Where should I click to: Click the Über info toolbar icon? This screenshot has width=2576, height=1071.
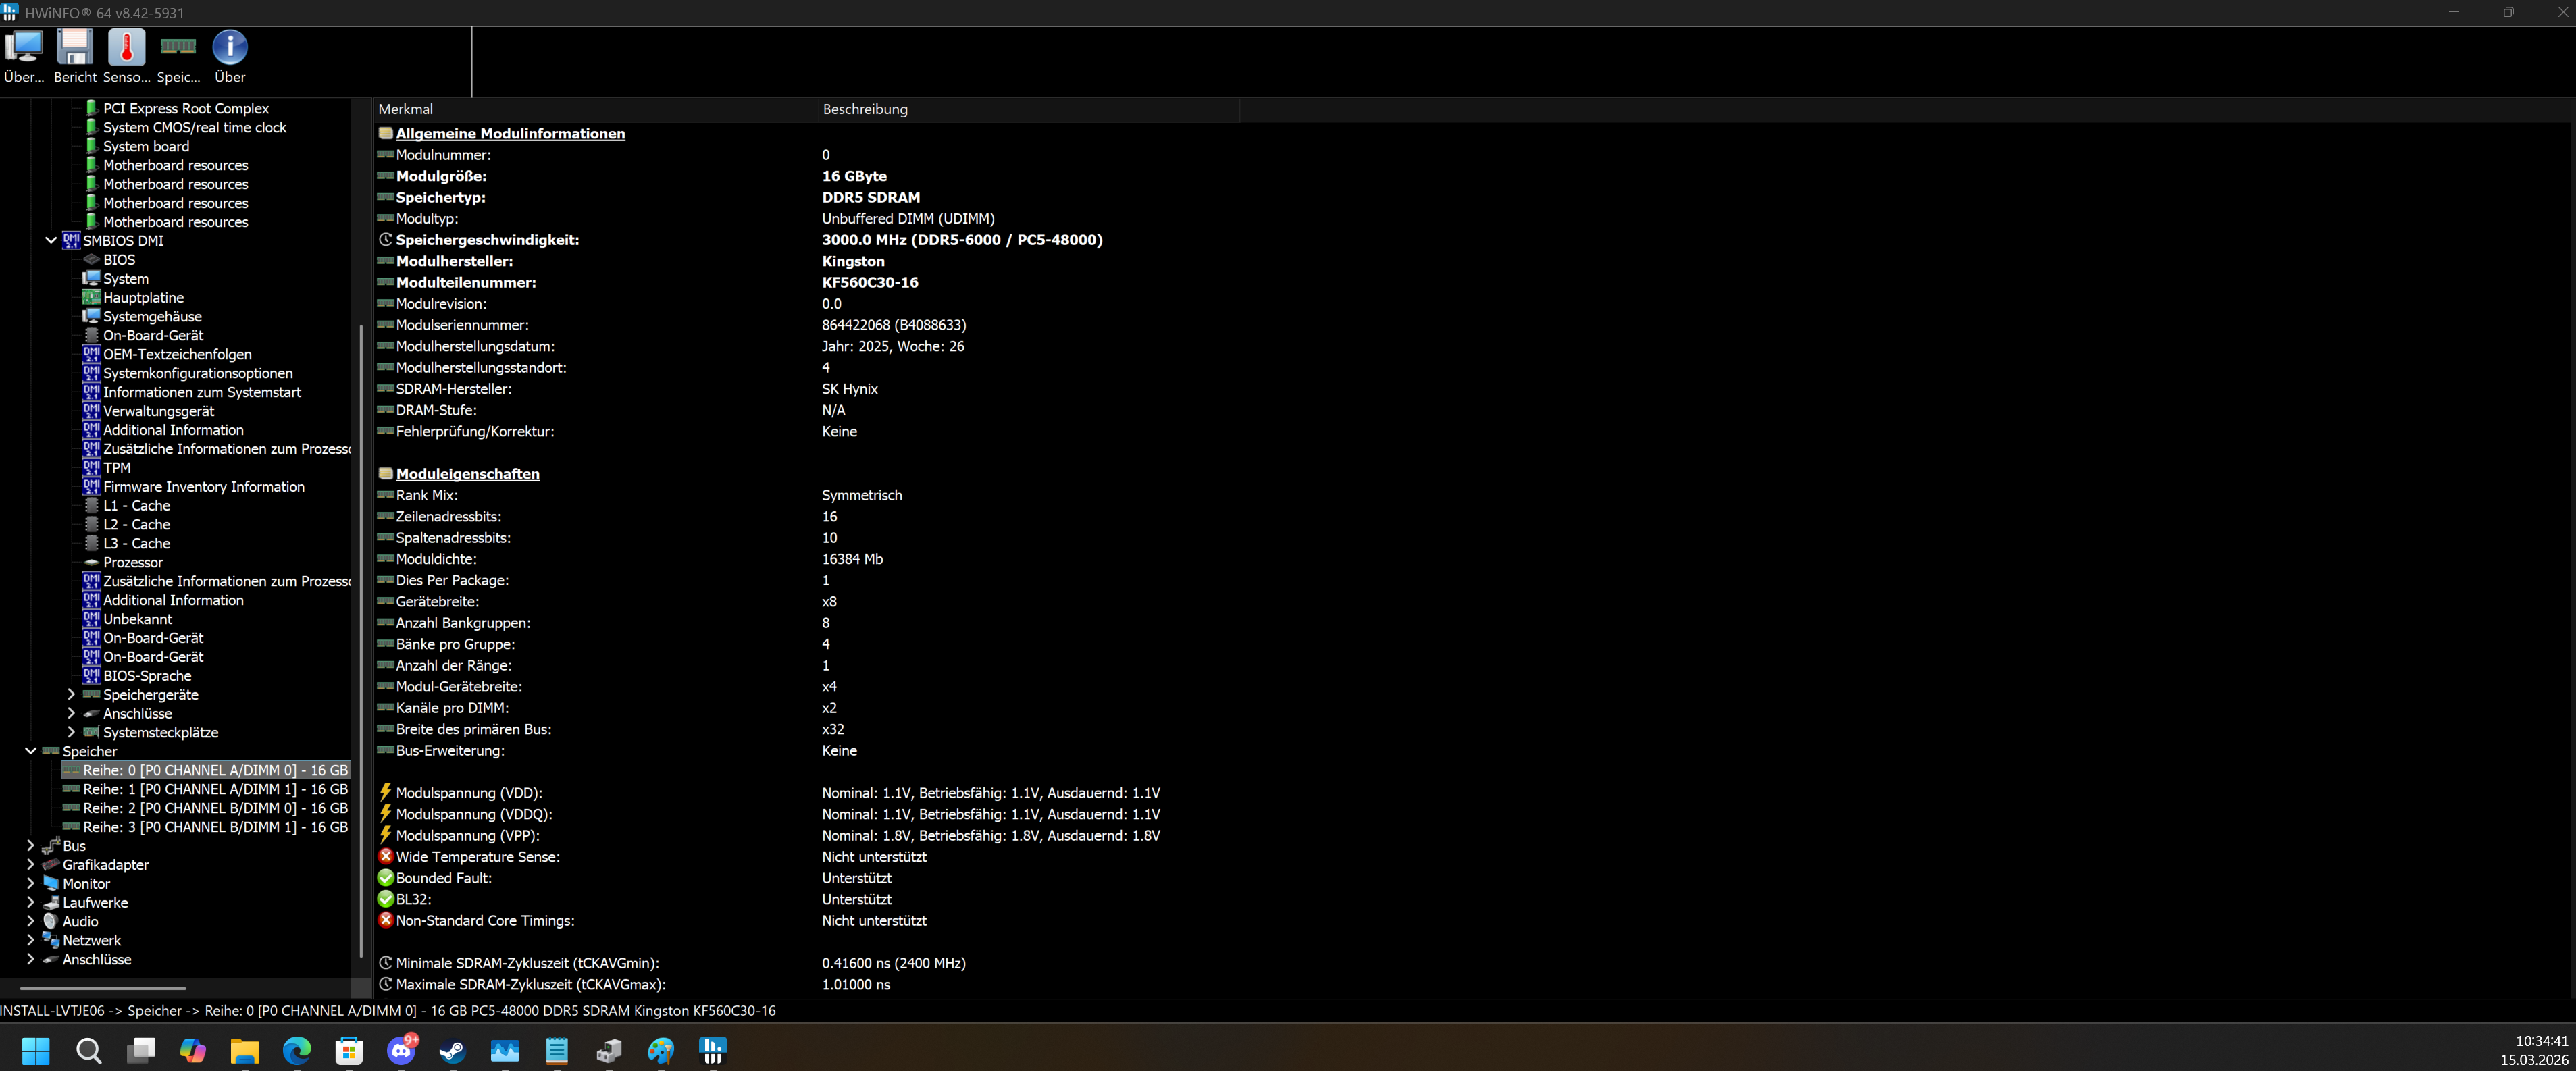coord(230,48)
